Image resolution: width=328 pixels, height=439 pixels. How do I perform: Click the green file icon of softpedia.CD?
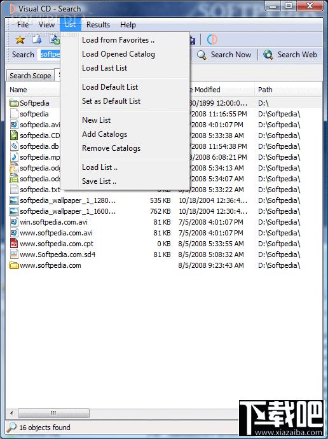(14, 136)
